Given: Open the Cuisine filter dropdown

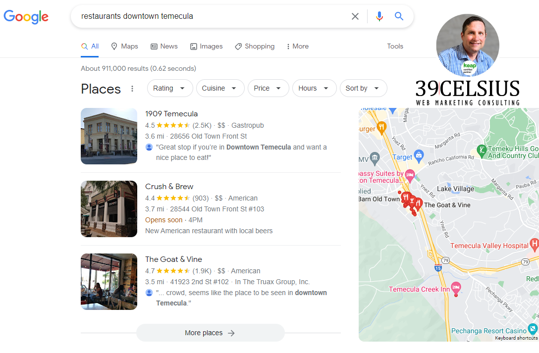Looking at the screenshot, I should [x=220, y=88].
